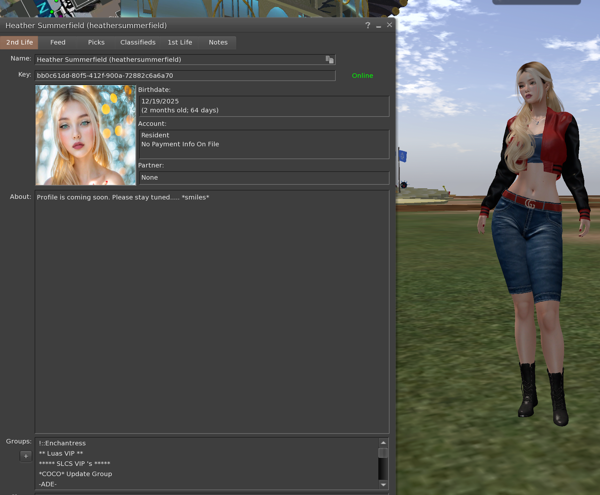Screen dimensions: 600x495
Task: Click the groups list scroll-up arrow
Action: click(x=383, y=442)
